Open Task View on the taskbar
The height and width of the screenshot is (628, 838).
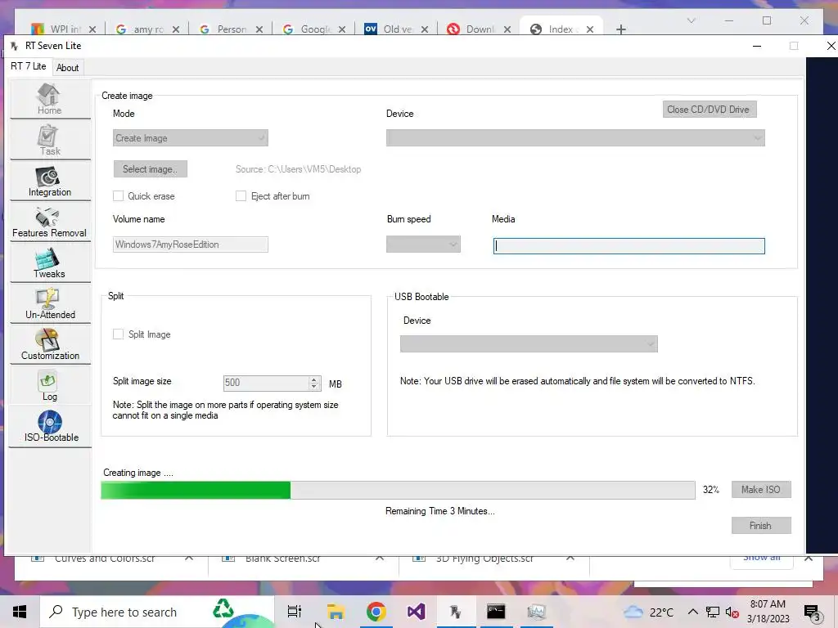point(295,612)
